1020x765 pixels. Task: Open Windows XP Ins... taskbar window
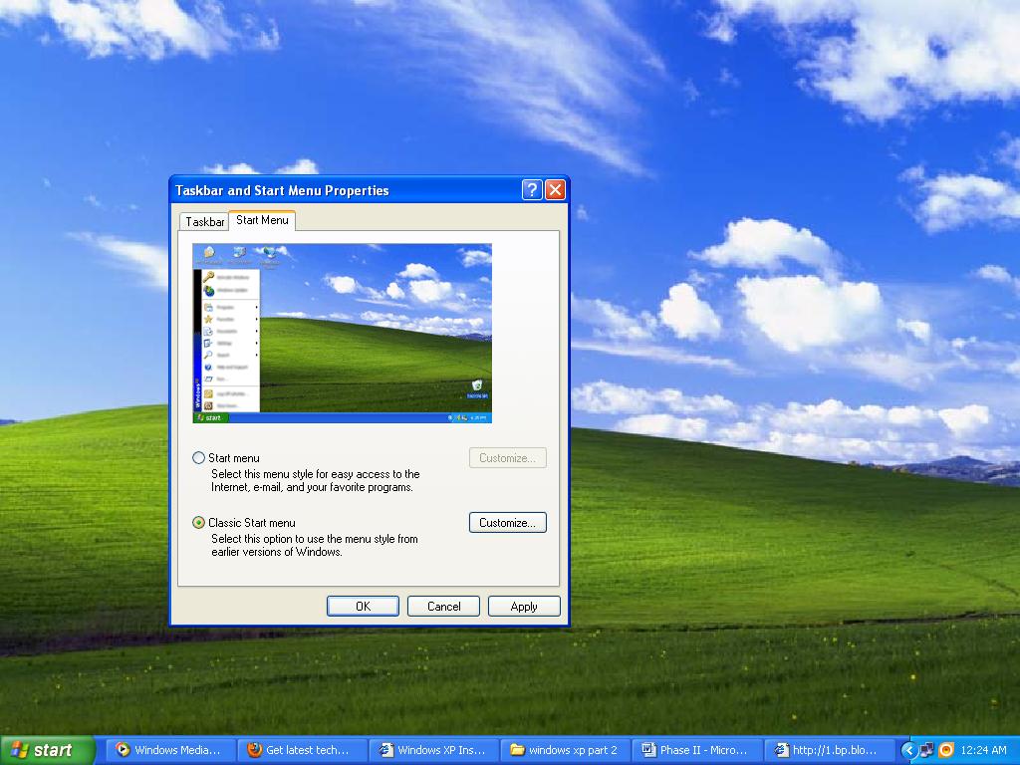pos(434,750)
